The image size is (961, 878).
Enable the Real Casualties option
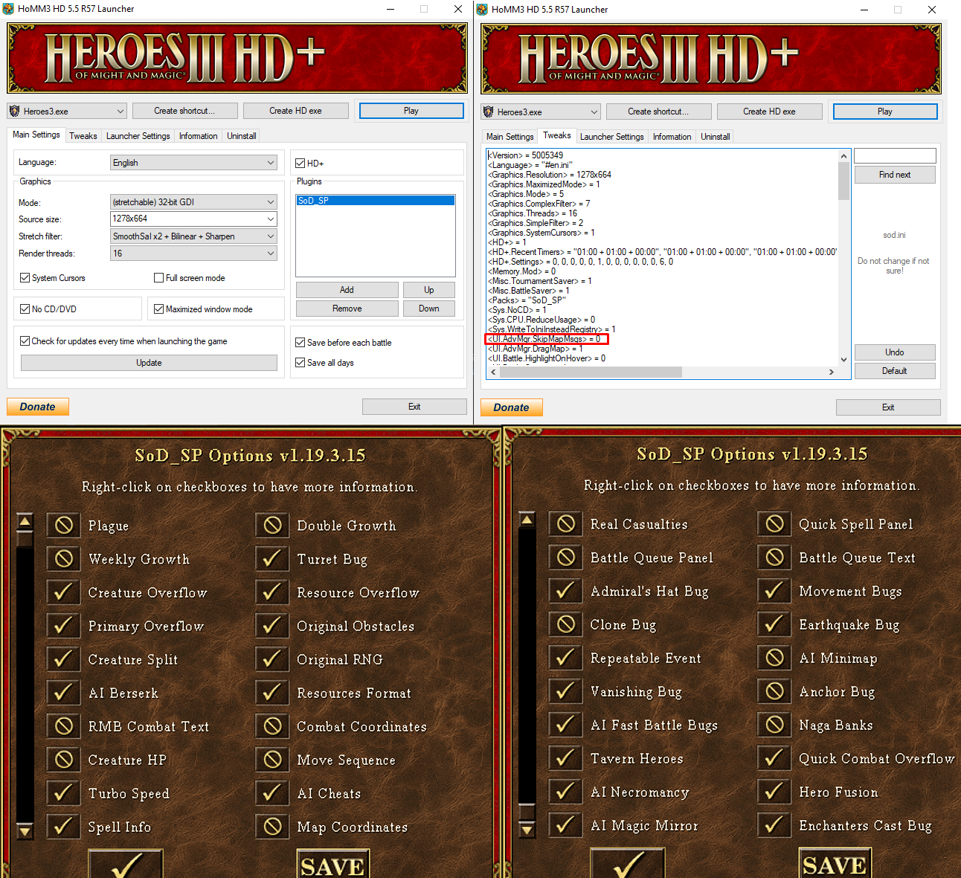pyautogui.click(x=566, y=524)
